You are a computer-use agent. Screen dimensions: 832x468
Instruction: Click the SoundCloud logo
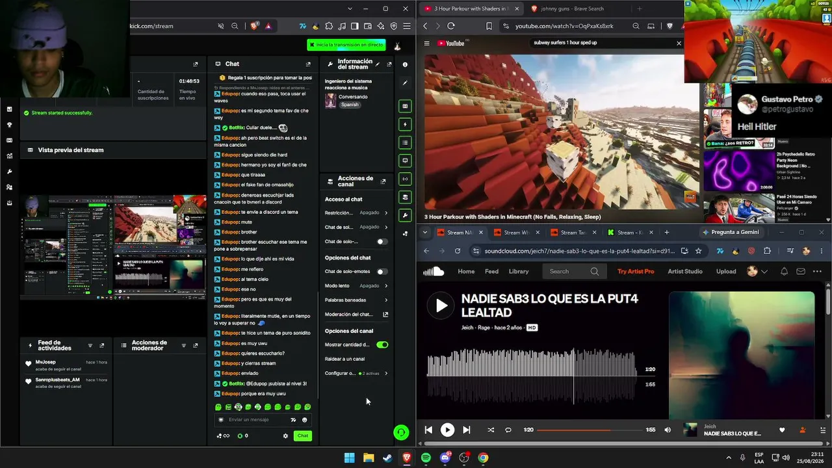tap(434, 272)
